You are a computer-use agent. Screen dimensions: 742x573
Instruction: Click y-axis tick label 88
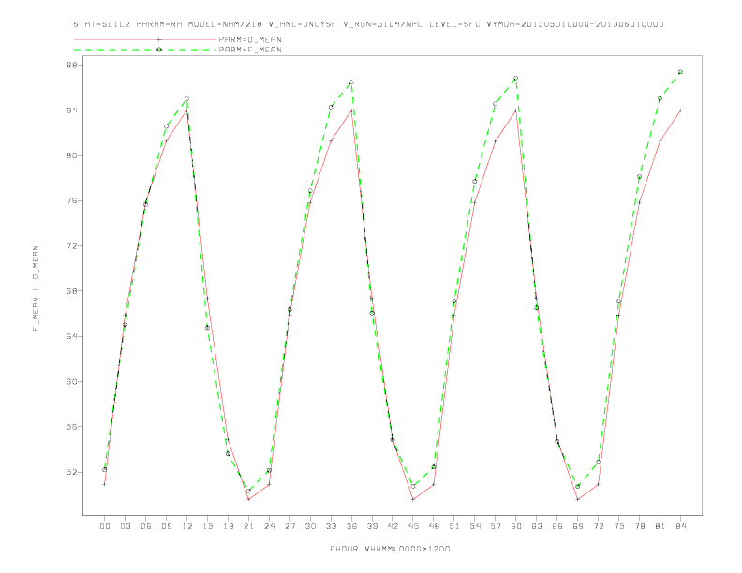point(72,65)
